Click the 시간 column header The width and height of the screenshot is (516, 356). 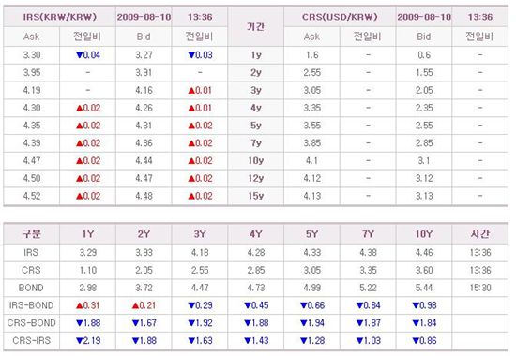pos(479,234)
